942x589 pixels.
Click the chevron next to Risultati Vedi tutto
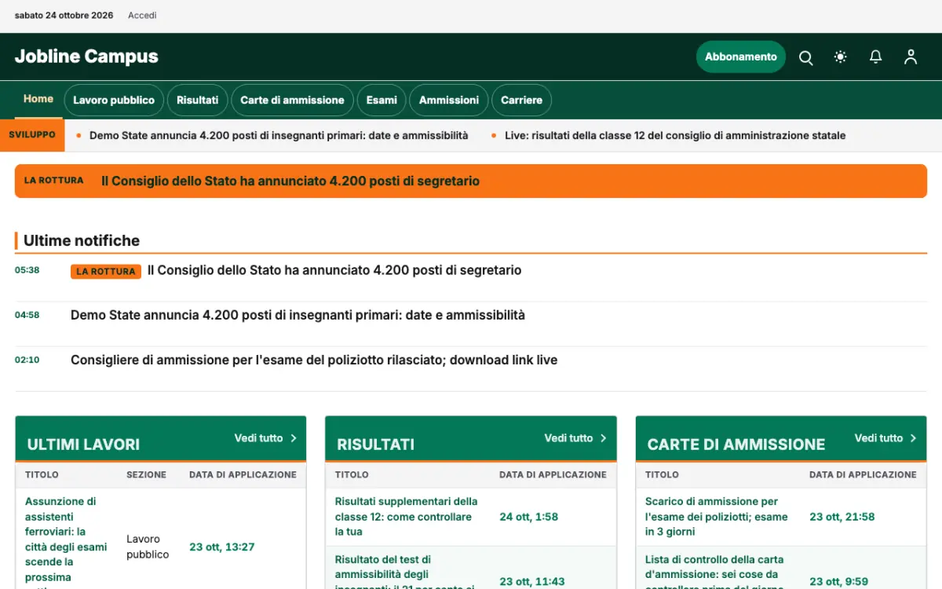pos(603,438)
